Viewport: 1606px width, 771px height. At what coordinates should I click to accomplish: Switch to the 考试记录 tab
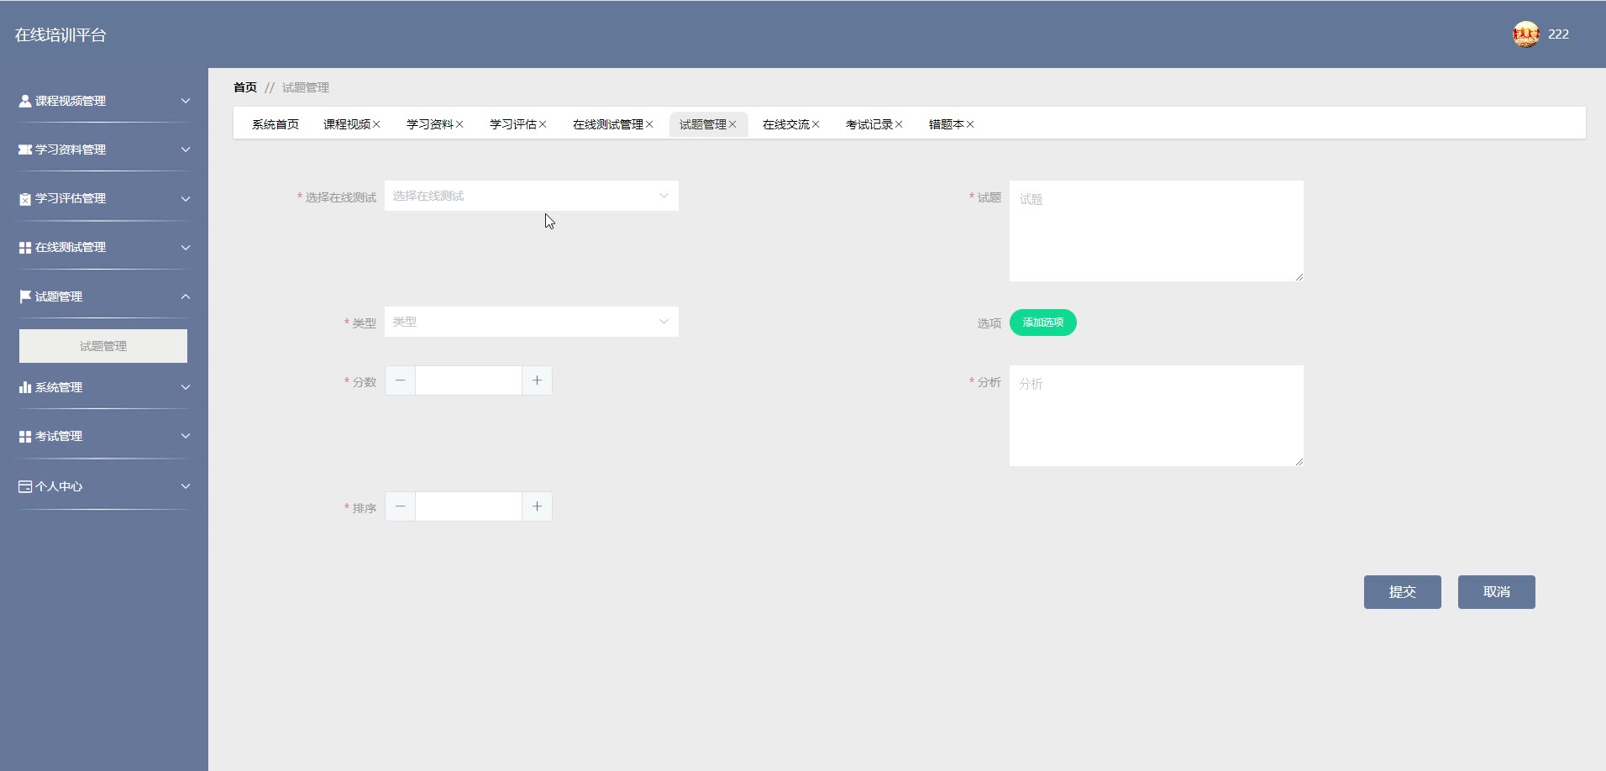pyautogui.click(x=869, y=124)
